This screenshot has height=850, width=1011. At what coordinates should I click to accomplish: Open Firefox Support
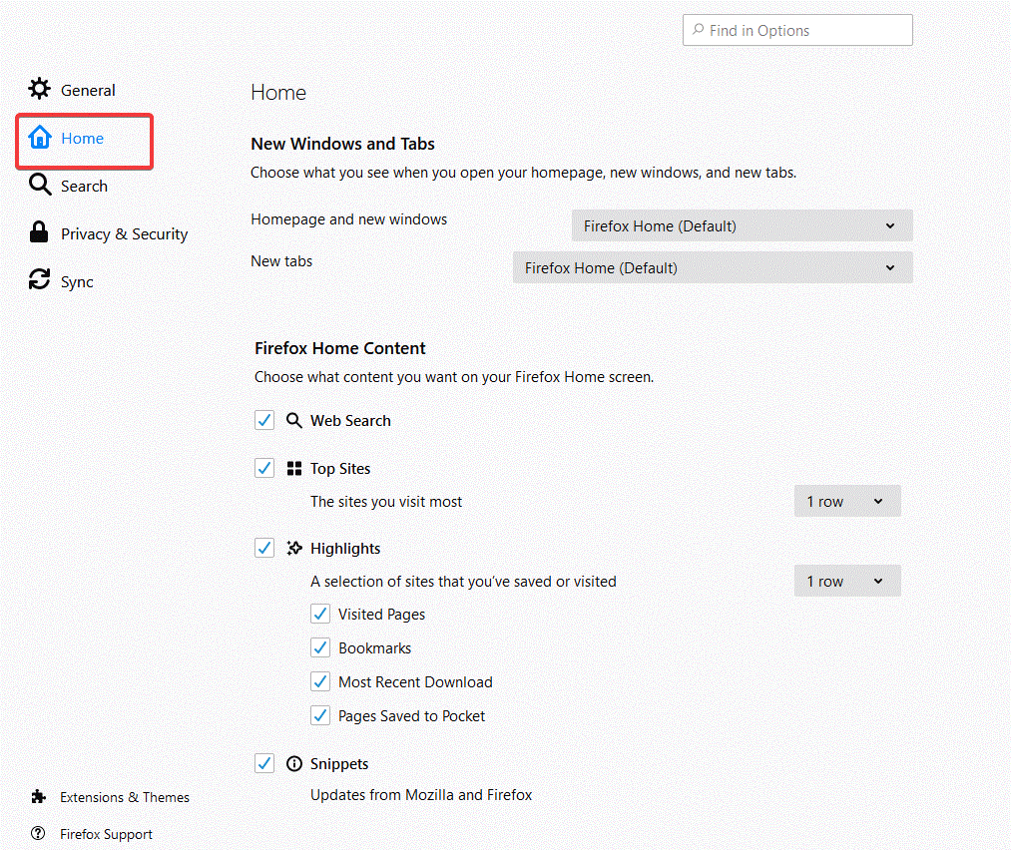(x=106, y=833)
